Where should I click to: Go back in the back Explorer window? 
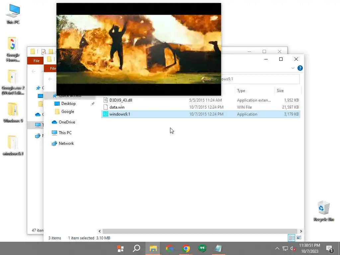click(34, 71)
